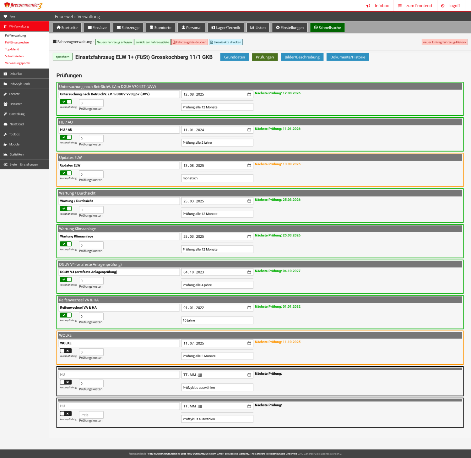Viewport: 471px width, 458px height.
Task: Click the speichern button
Action: pos(62,57)
